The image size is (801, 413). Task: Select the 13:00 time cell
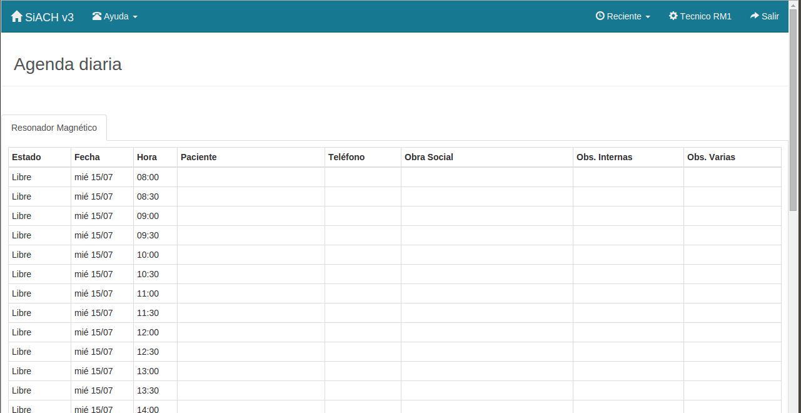point(155,371)
